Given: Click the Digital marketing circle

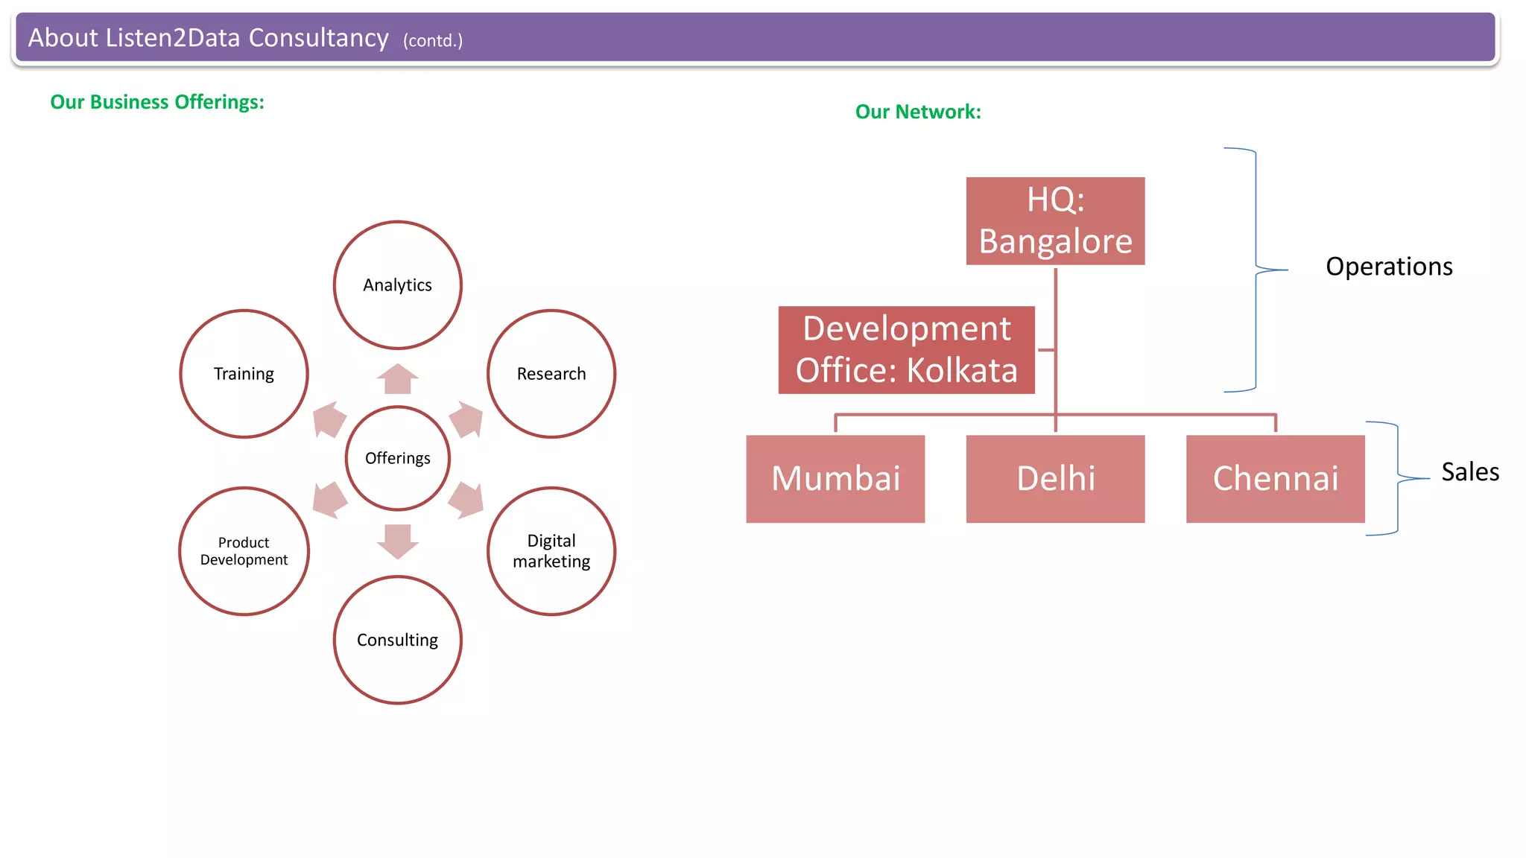Looking at the screenshot, I should click(x=551, y=551).
